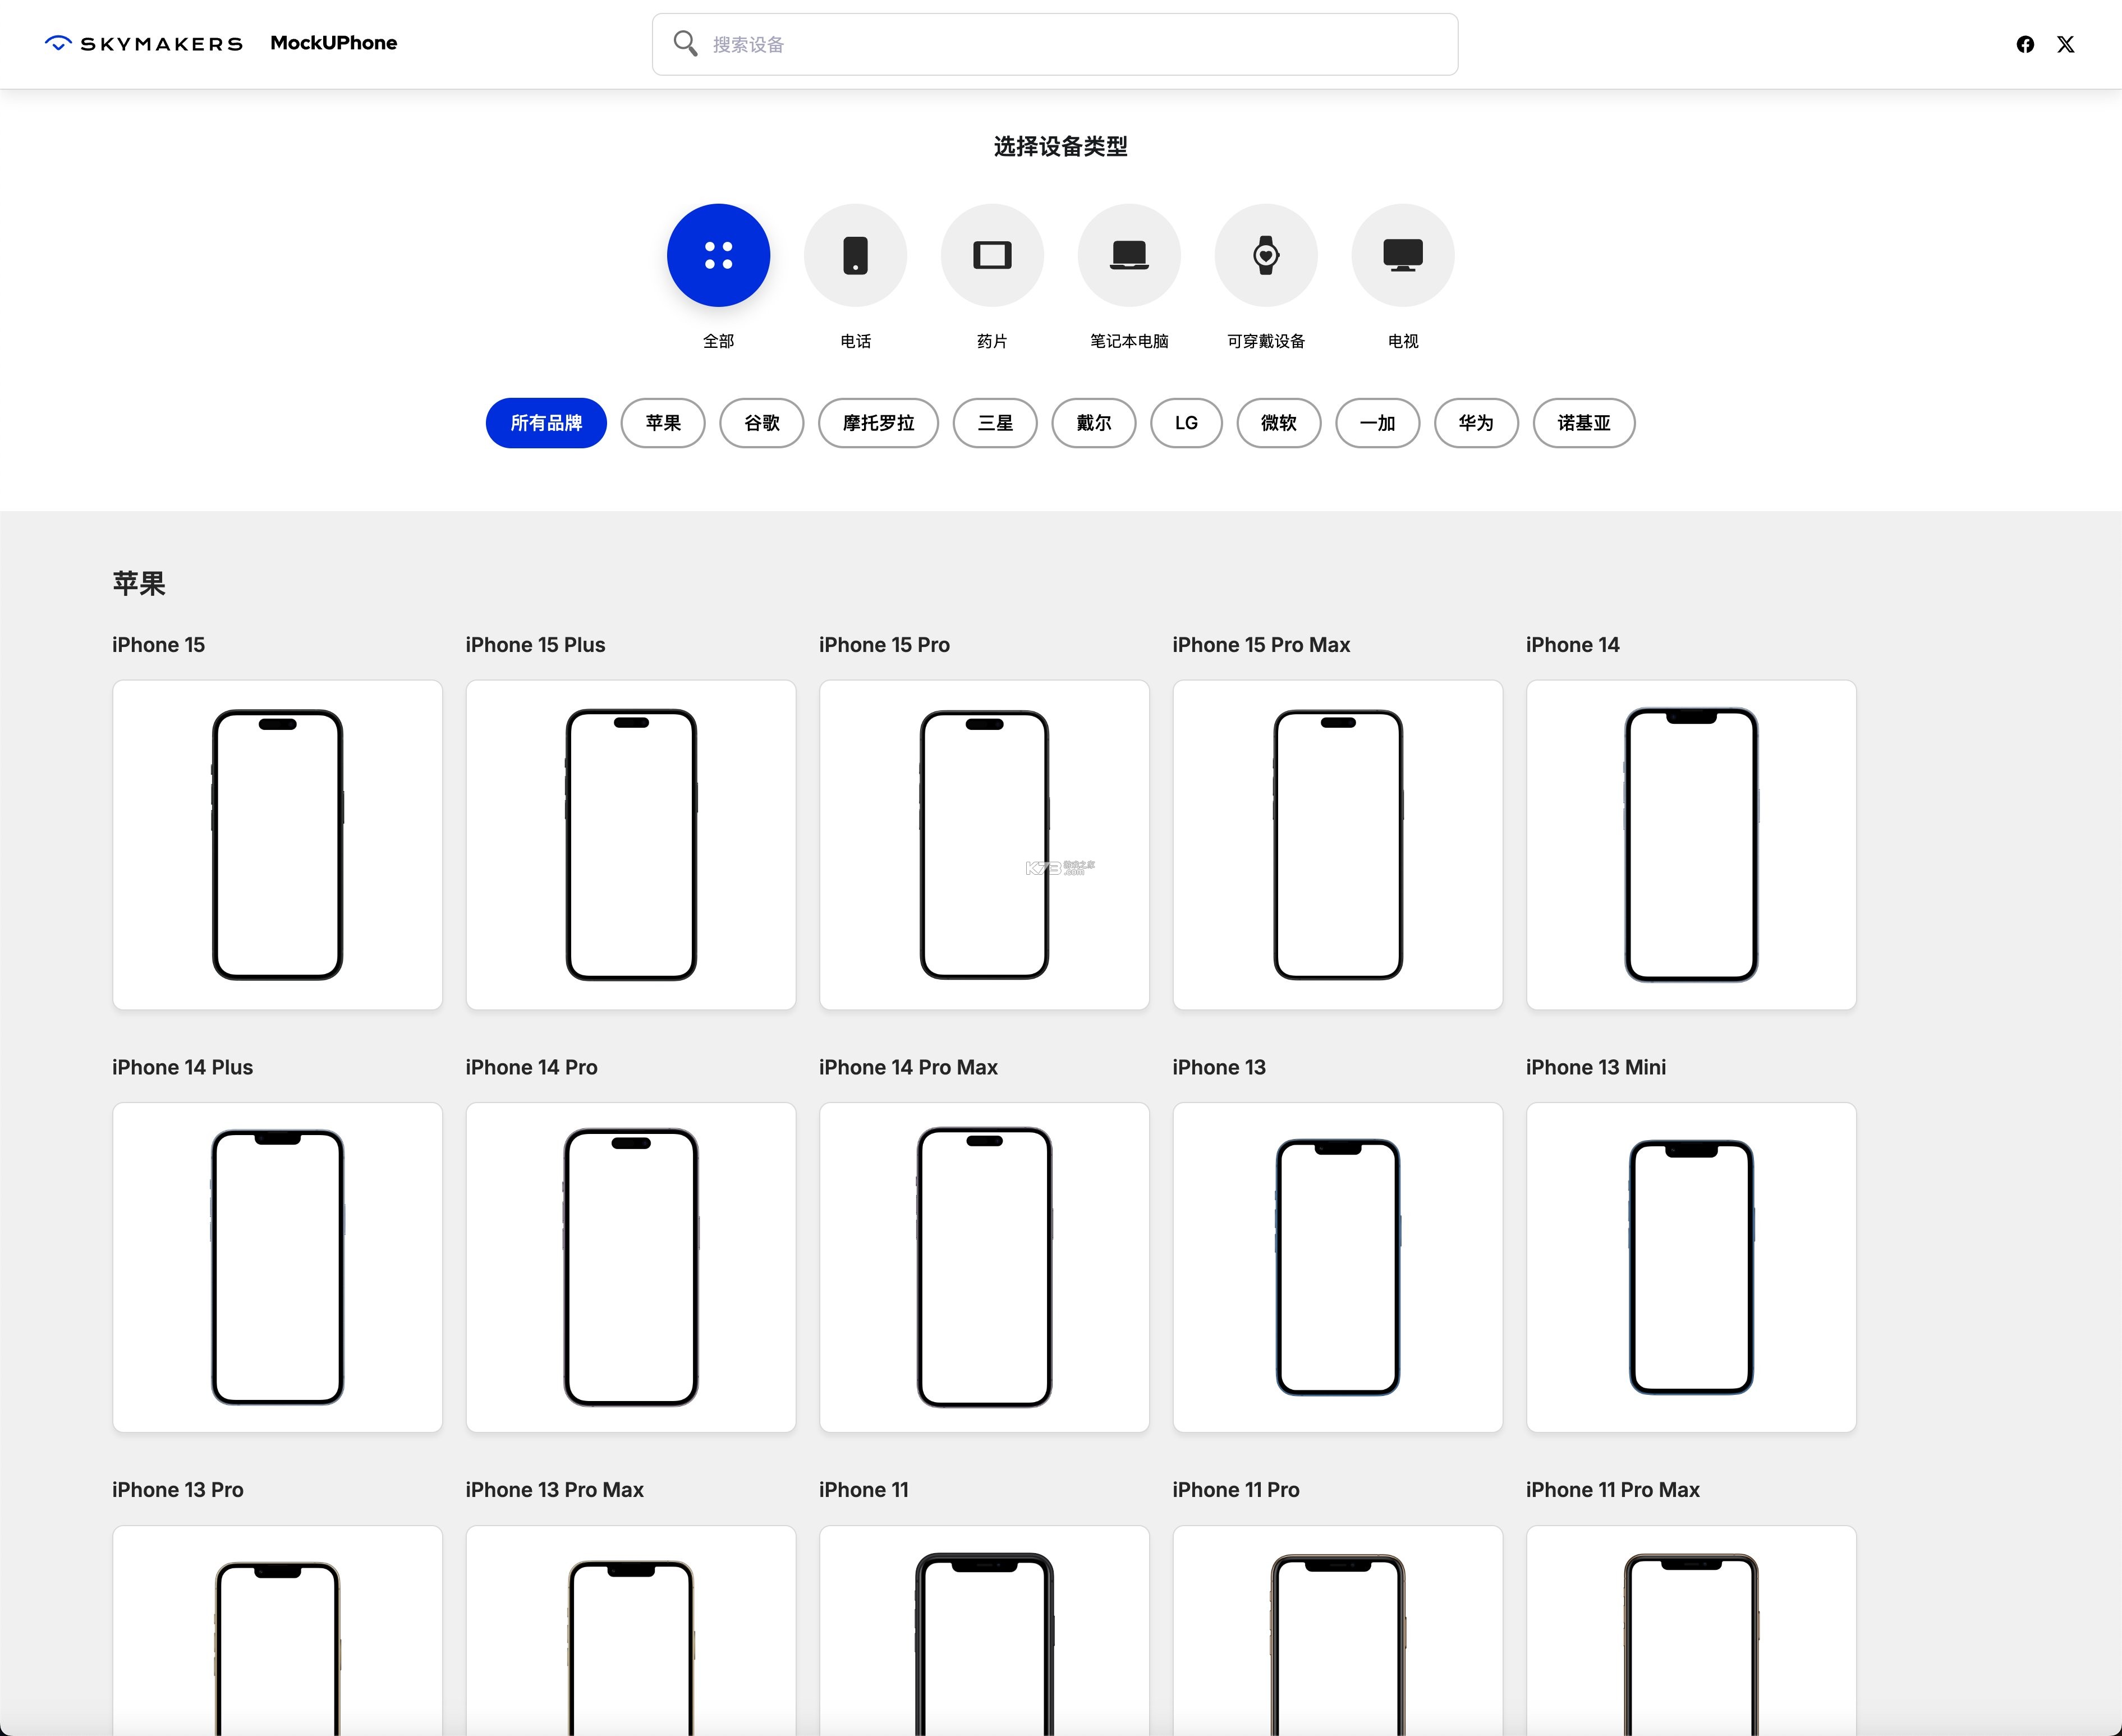Open the iPhone 11 Pro mockup thumbnail
Viewport: 2122px width, 1736px height.
1338,1631
